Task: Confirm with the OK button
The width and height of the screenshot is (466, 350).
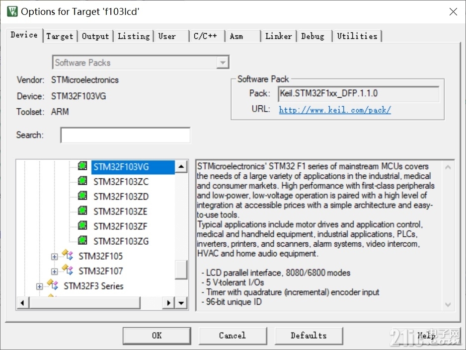Action: [157, 336]
